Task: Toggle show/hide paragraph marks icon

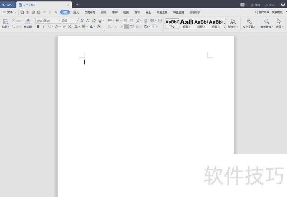Action: [x=152, y=21]
